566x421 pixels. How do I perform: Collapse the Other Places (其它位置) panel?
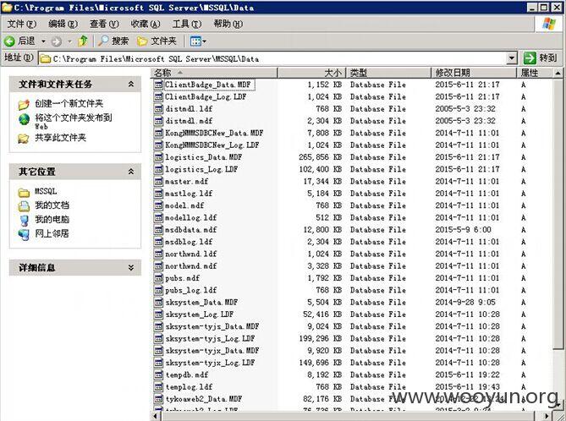click(131, 172)
